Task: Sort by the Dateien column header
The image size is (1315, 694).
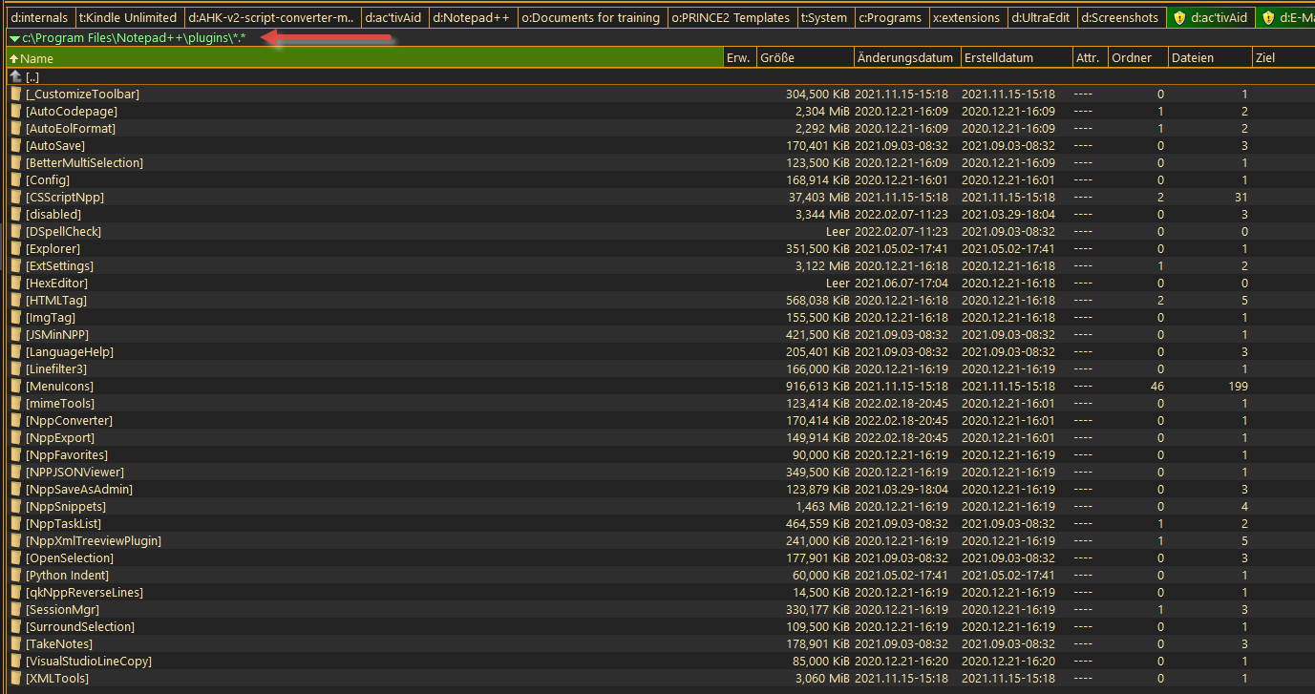Action: 1209,58
